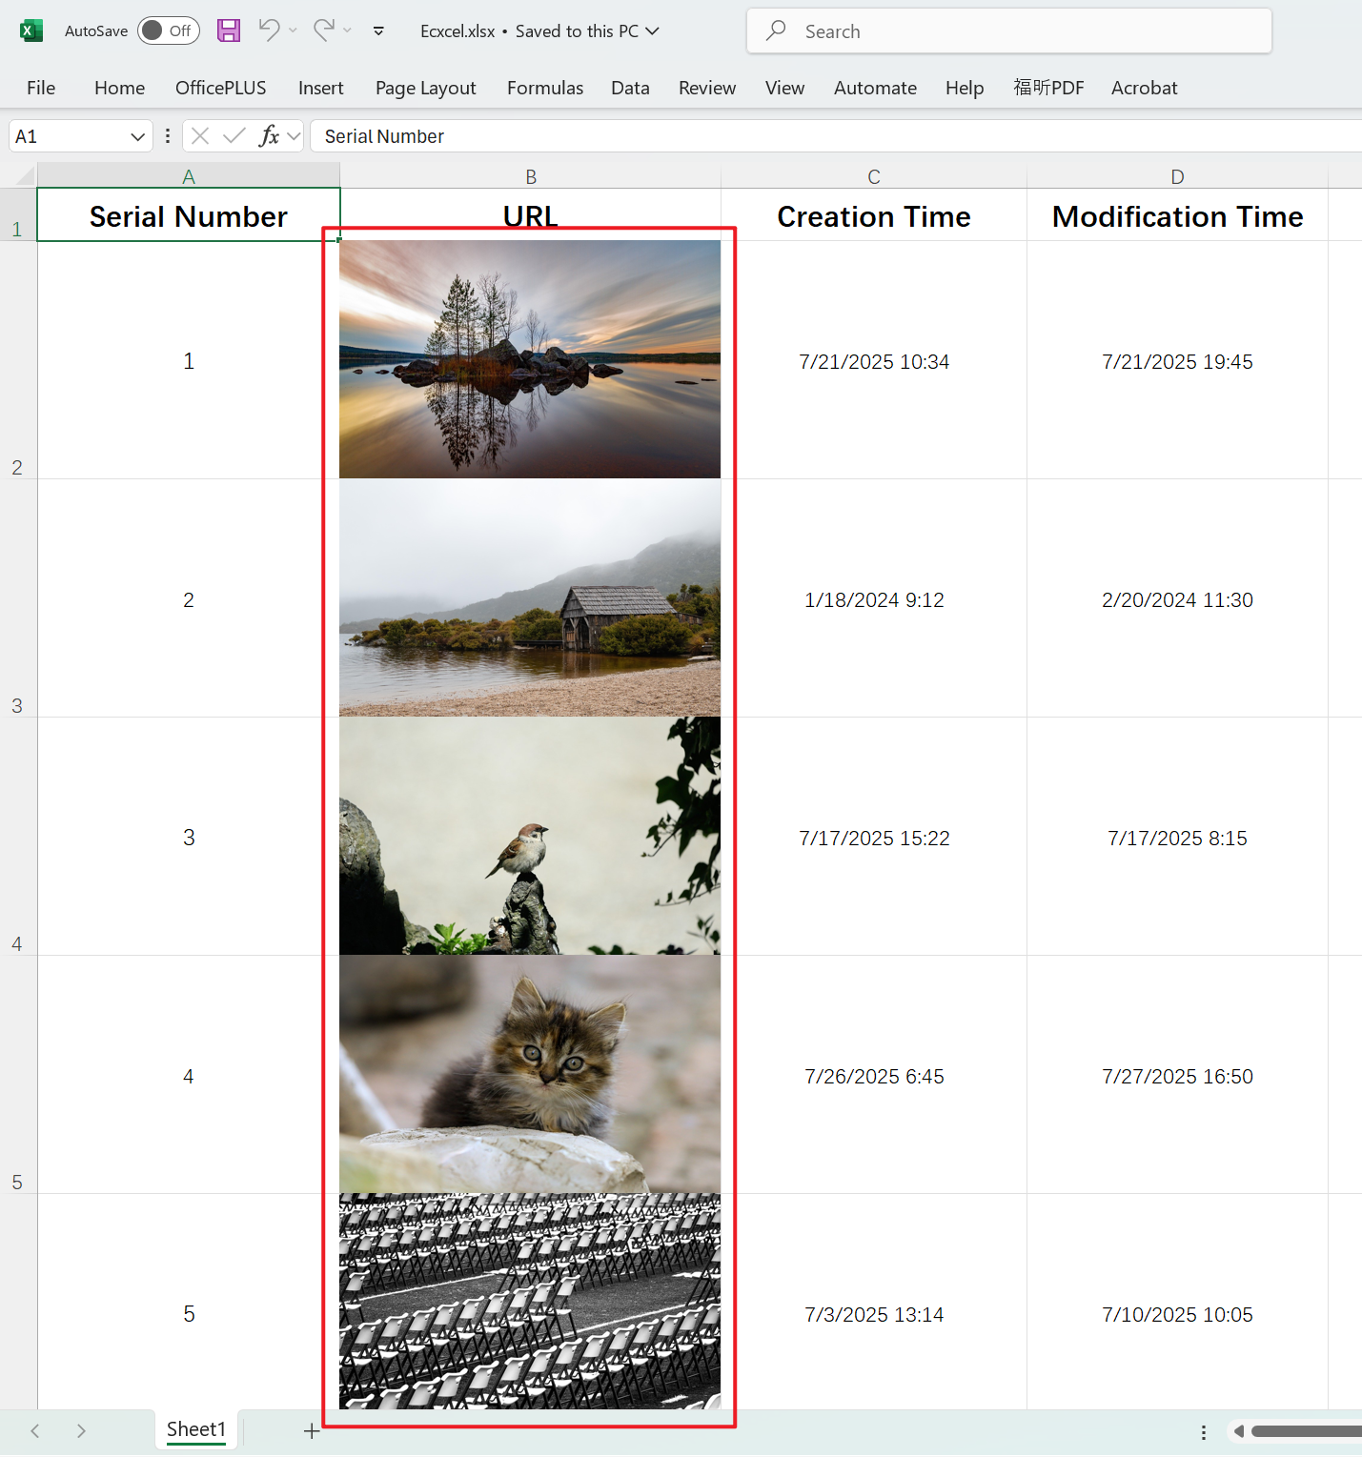Open the Name Box dropdown
The width and height of the screenshot is (1362, 1457).
coord(138,135)
